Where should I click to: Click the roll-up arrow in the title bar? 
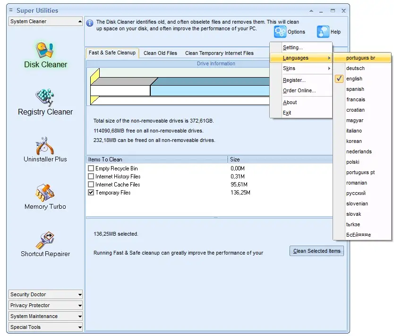point(311,11)
